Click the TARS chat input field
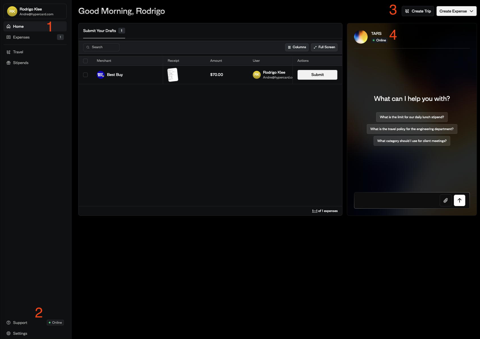The height and width of the screenshot is (339, 480). click(397, 200)
